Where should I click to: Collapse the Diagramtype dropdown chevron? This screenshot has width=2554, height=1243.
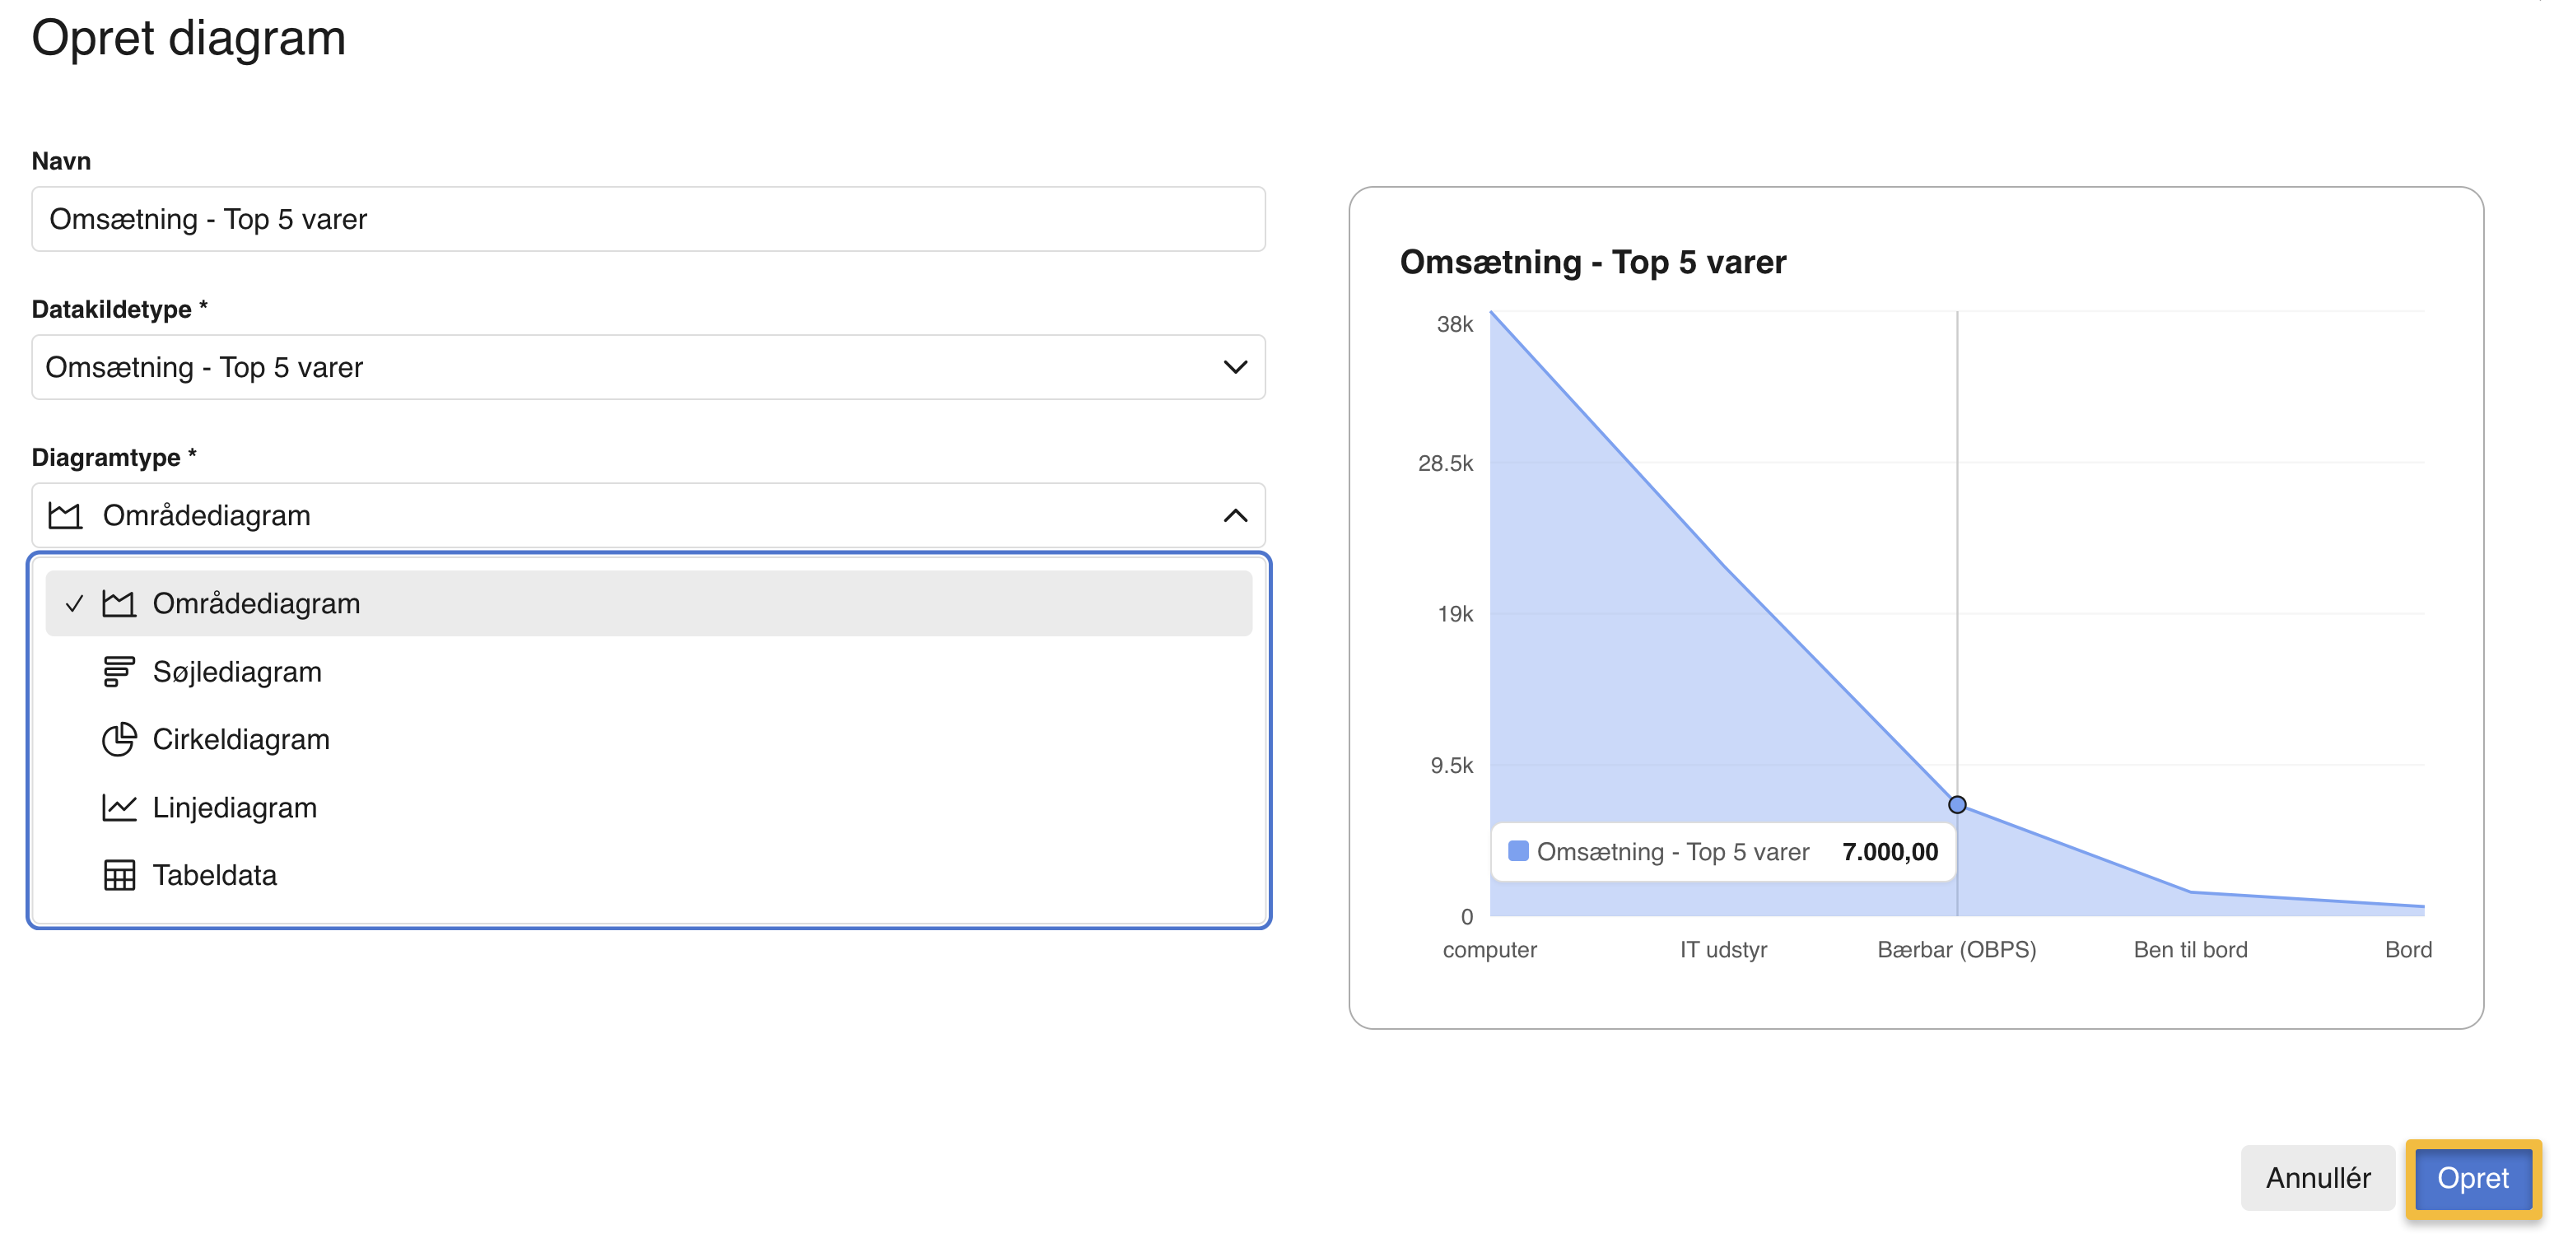coord(1234,515)
